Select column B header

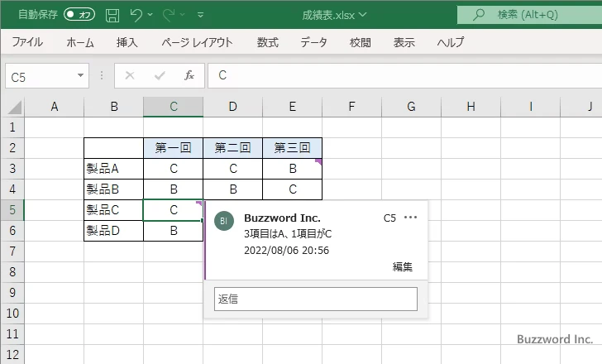click(113, 107)
